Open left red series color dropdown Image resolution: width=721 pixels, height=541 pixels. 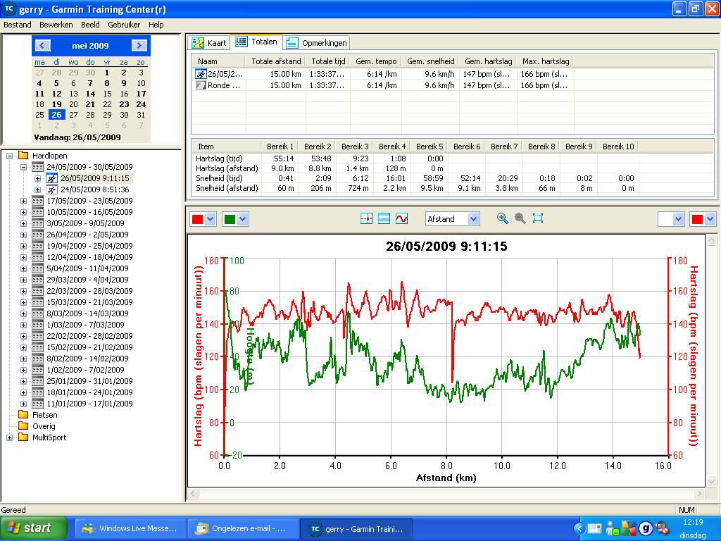[210, 219]
